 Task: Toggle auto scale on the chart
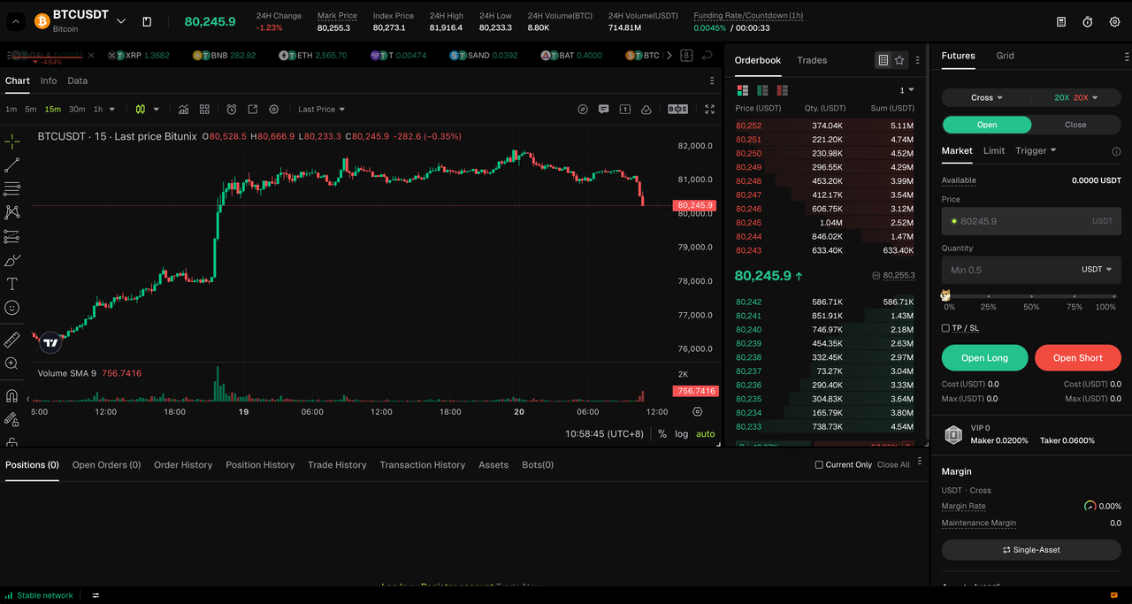click(705, 434)
